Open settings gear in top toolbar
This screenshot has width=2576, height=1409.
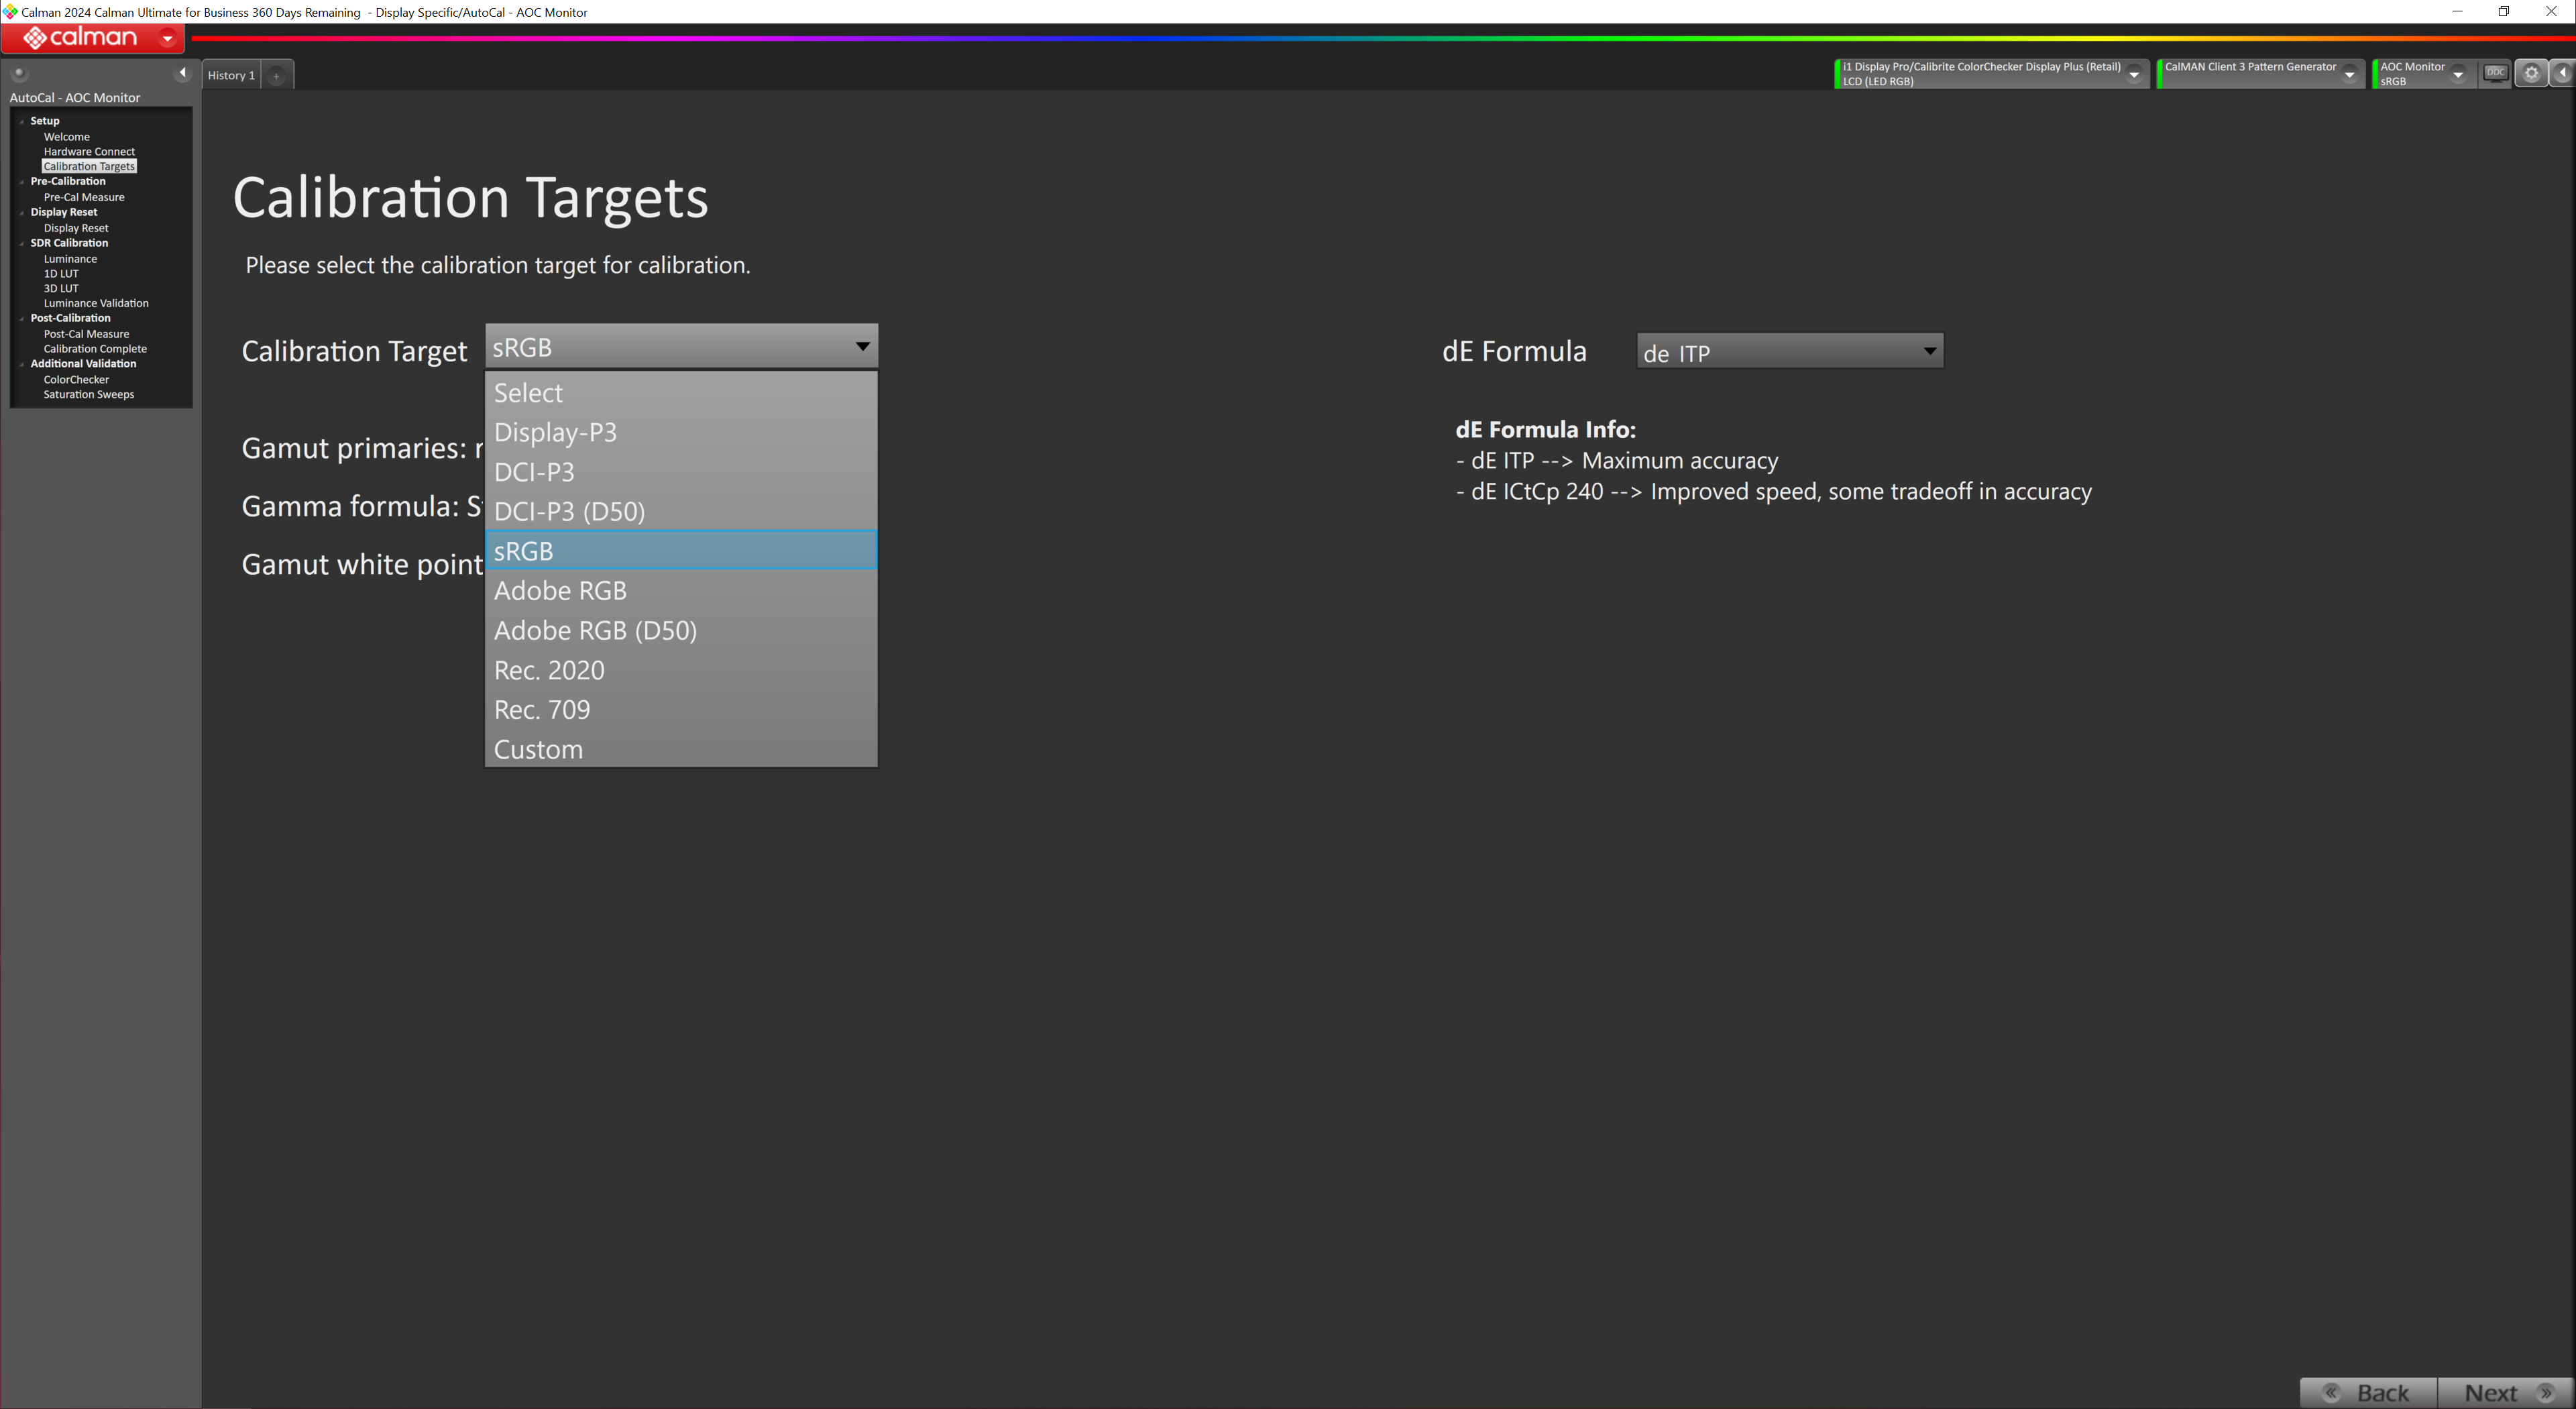point(2530,73)
